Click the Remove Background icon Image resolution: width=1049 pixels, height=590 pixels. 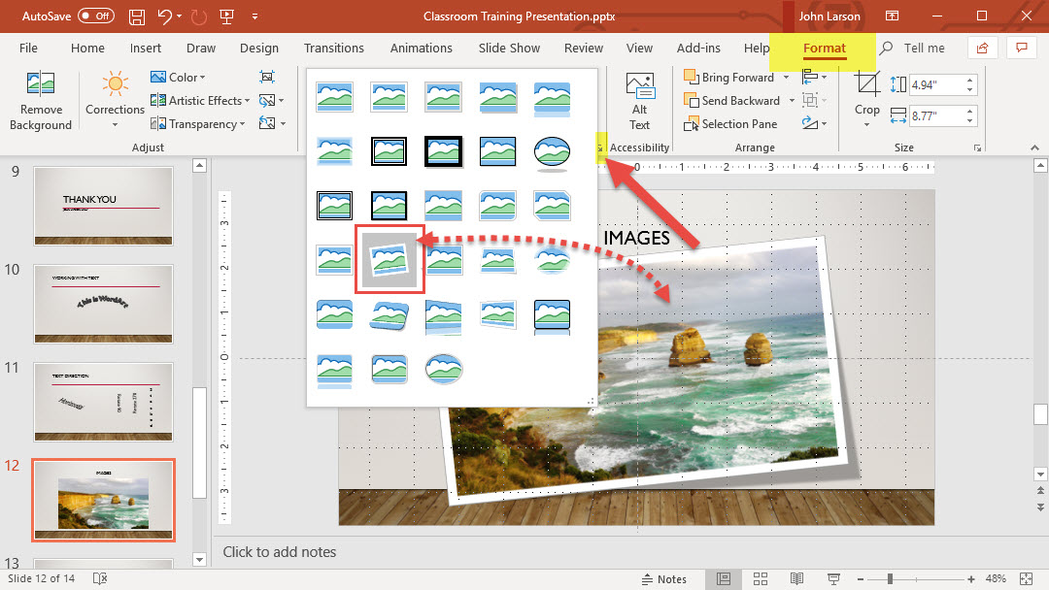pos(41,101)
